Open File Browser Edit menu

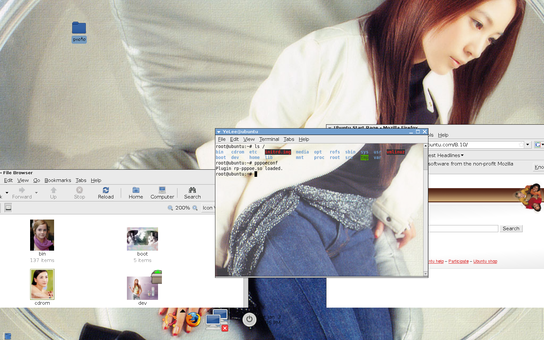(8, 180)
